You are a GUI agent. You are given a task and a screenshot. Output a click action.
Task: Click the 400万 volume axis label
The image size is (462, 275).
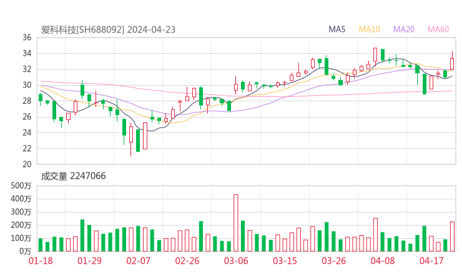pyautogui.click(x=21, y=199)
